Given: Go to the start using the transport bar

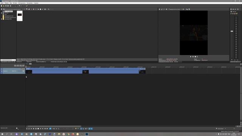Looking at the screenshot, I should point(40,128).
